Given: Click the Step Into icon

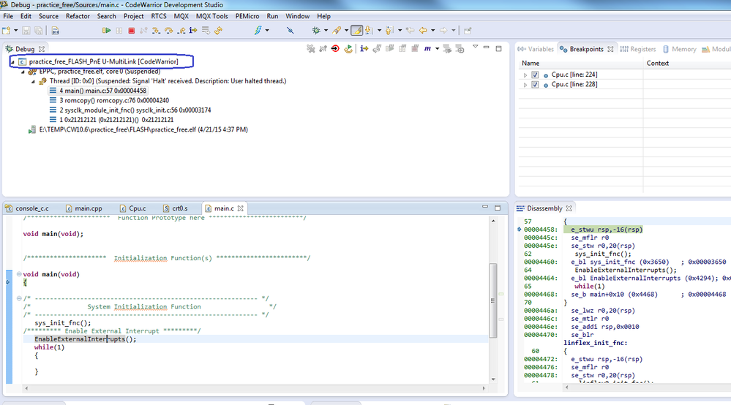Looking at the screenshot, I should point(155,31).
